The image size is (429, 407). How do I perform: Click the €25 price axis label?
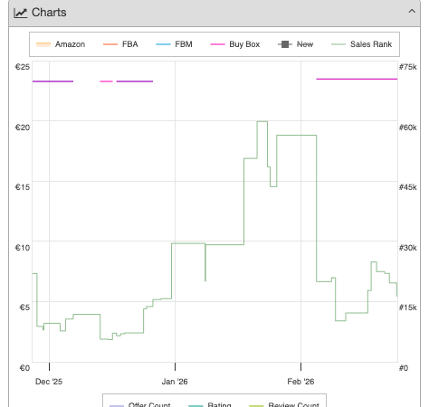point(23,67)
